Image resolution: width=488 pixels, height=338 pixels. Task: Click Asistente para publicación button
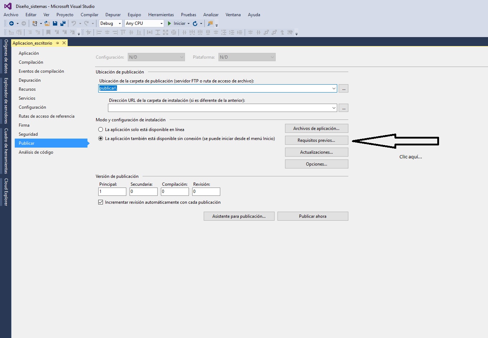(x=239, y=216)
